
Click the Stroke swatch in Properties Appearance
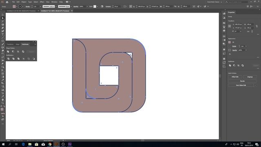pos(230,46)
